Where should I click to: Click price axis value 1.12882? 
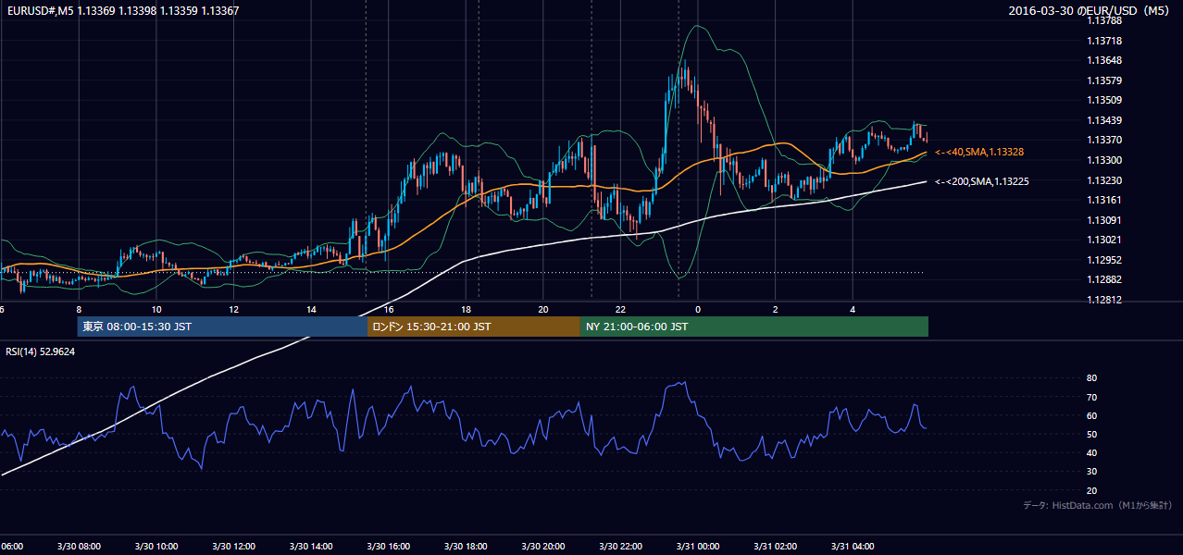pos(1105,279)
